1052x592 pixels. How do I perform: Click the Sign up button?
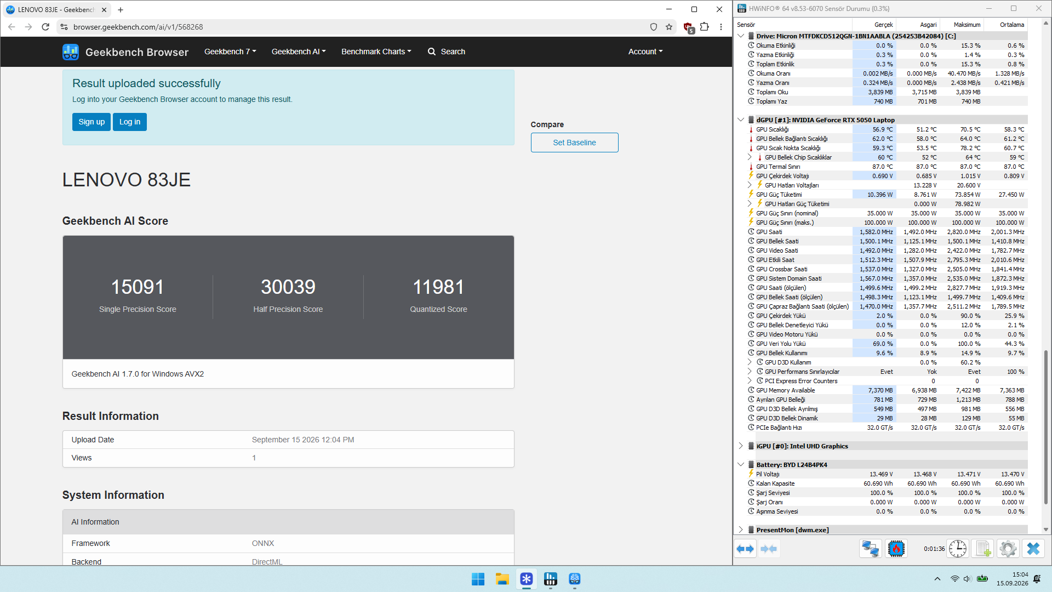[x=92, y=122]
